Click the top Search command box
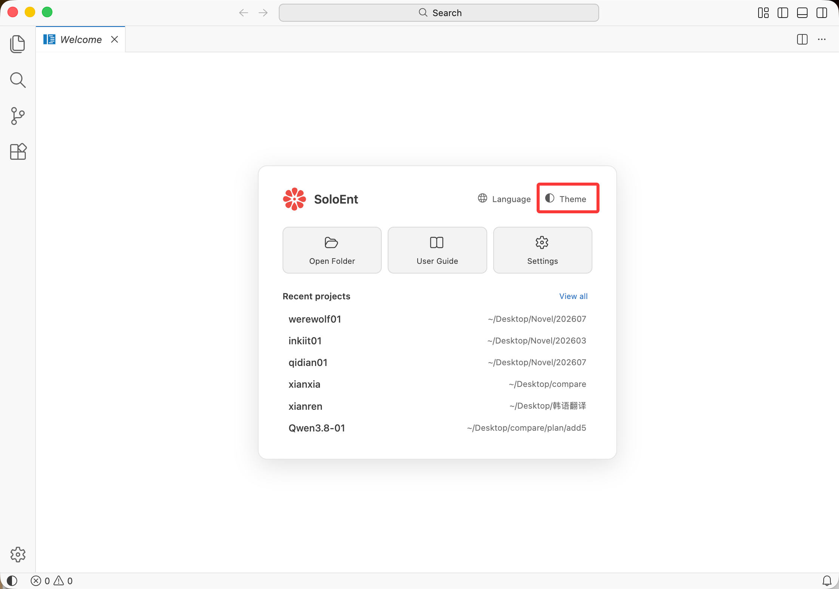 (x=439, y=13)
